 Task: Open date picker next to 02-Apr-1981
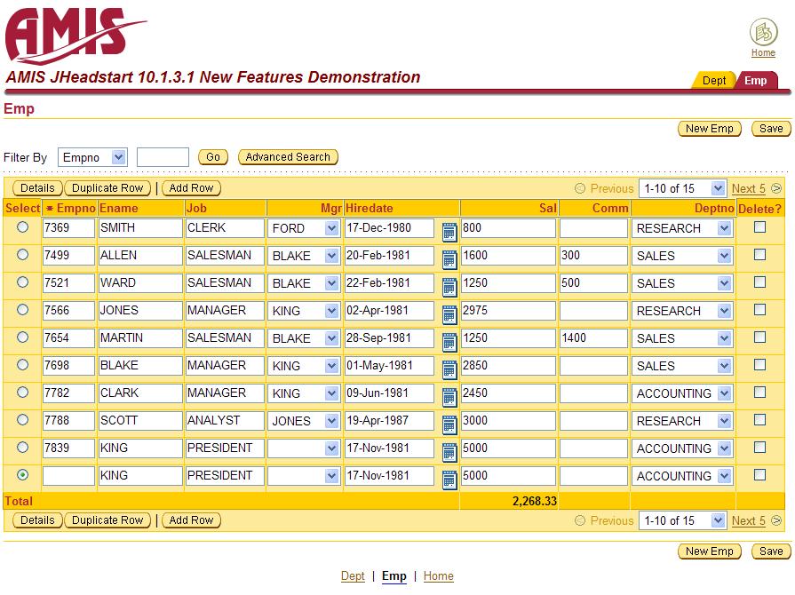(x=449, y=315)
